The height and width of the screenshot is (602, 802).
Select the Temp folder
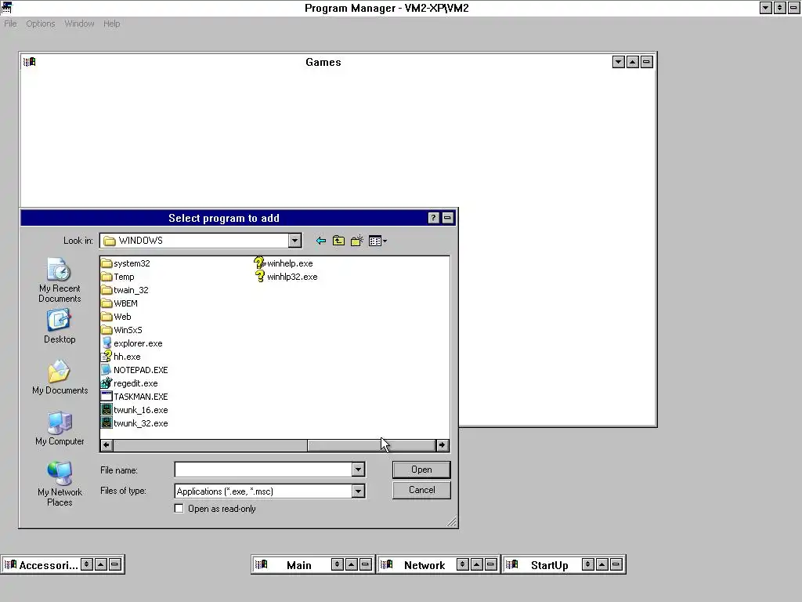tap(118, 277)
